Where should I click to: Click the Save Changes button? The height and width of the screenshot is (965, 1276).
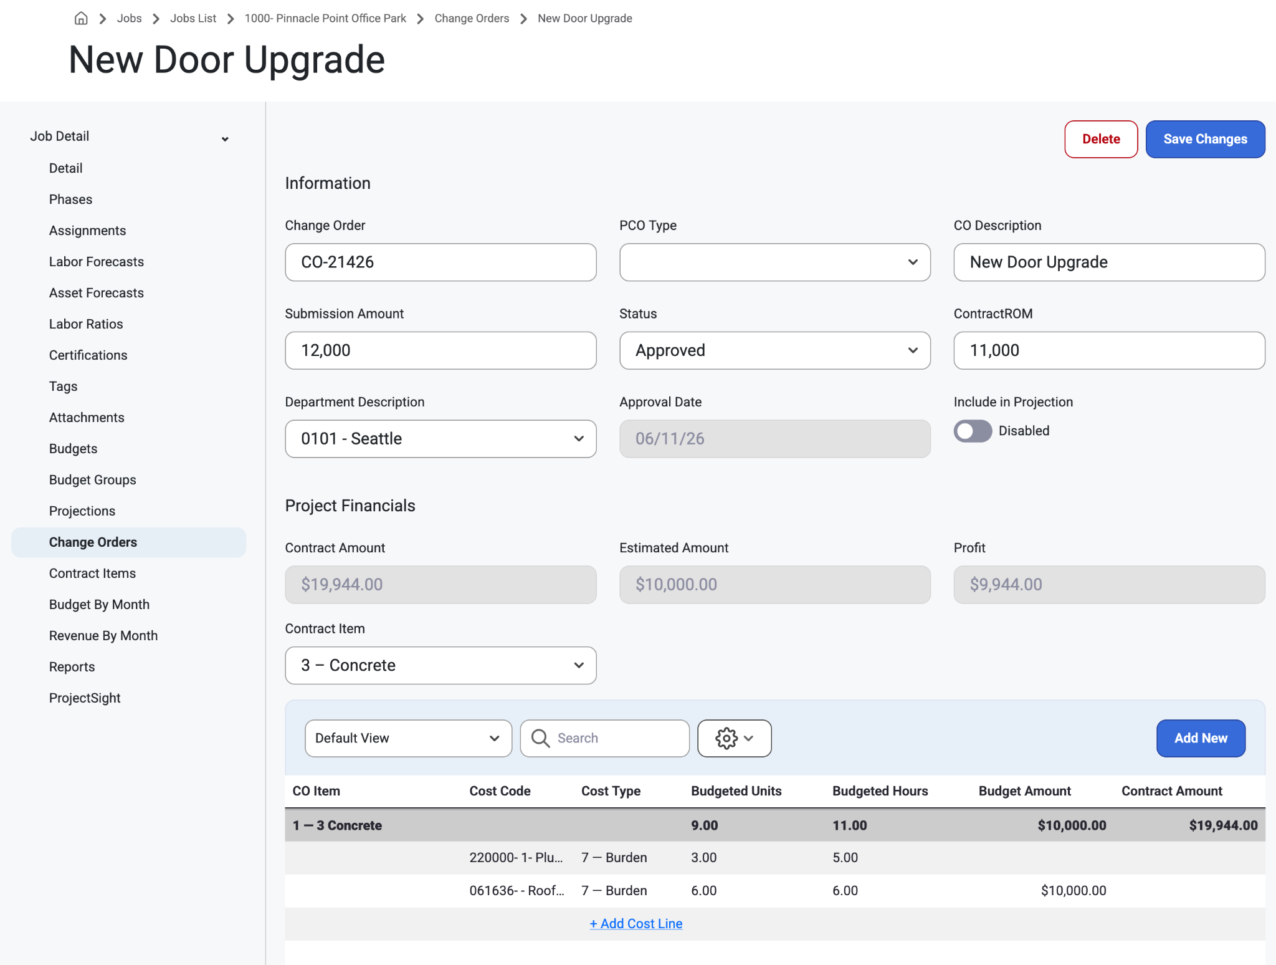click(1205, 139)
